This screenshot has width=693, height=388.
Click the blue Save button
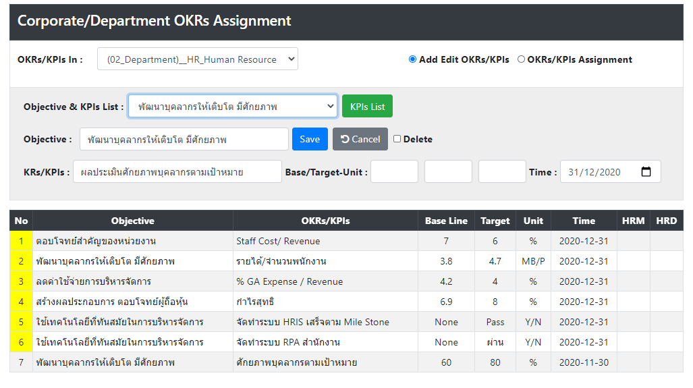point(310,139)
